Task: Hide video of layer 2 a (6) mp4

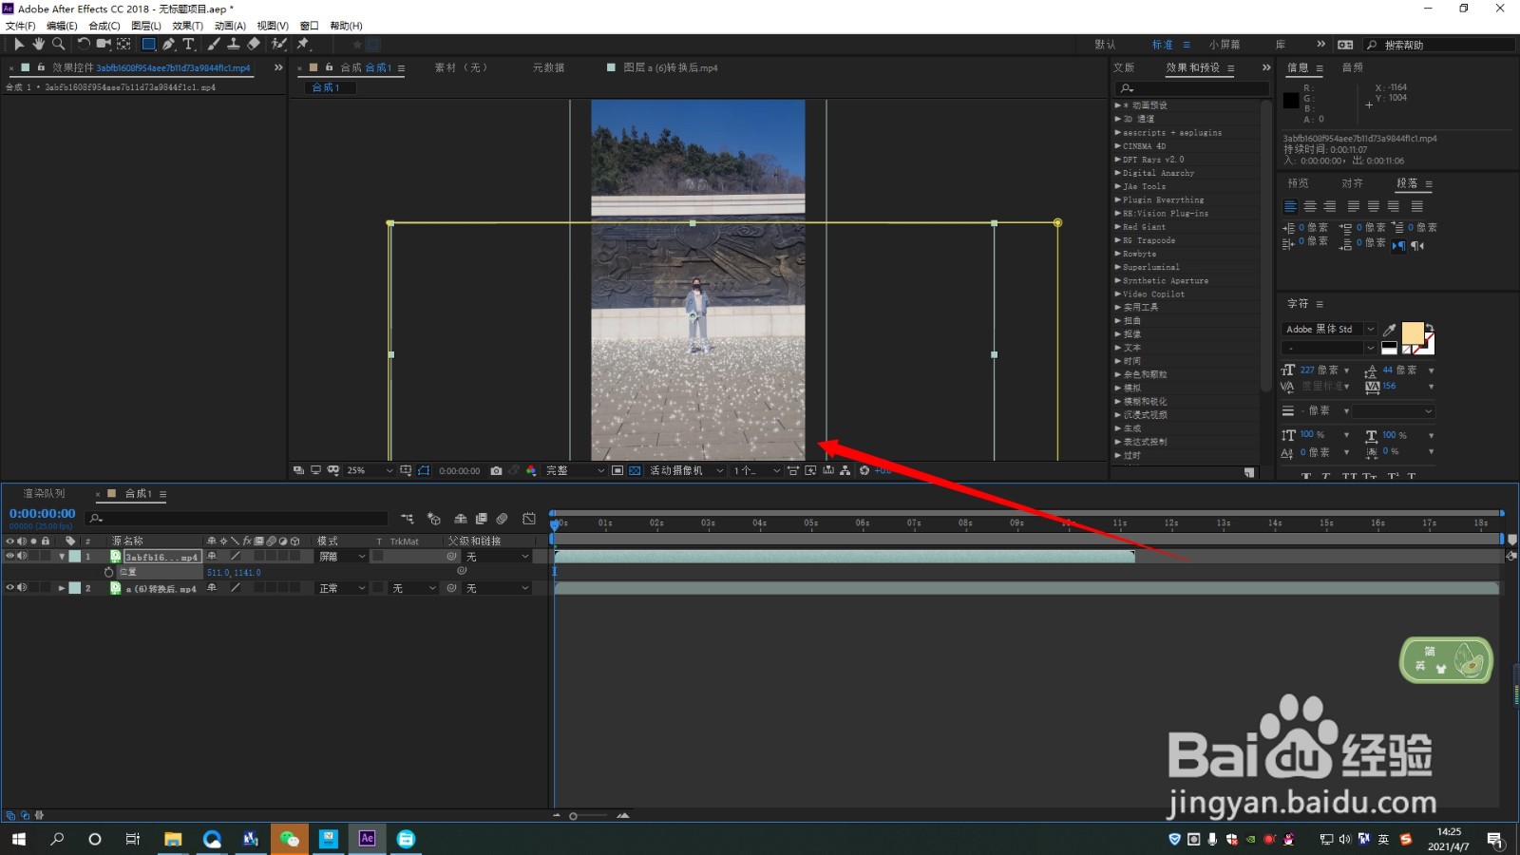Action: 10,588
